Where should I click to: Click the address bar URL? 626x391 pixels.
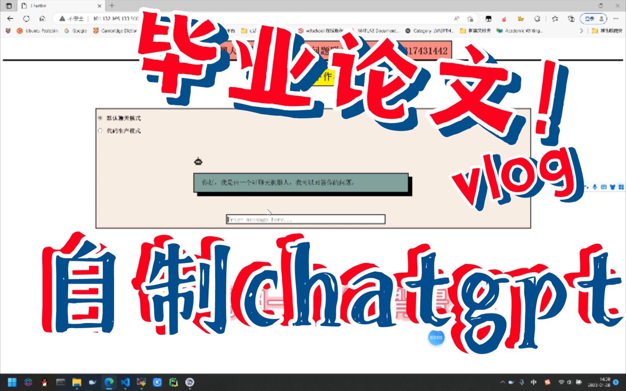point(116,18)
